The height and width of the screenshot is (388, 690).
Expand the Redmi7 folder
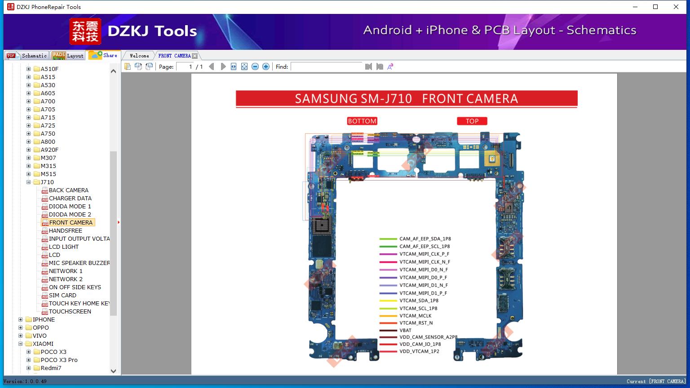tap(29, 368)
